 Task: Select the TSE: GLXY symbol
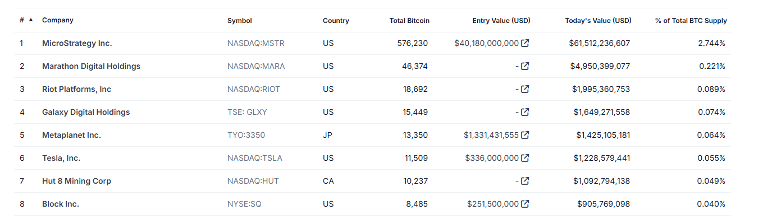click(x=247, y=112)
